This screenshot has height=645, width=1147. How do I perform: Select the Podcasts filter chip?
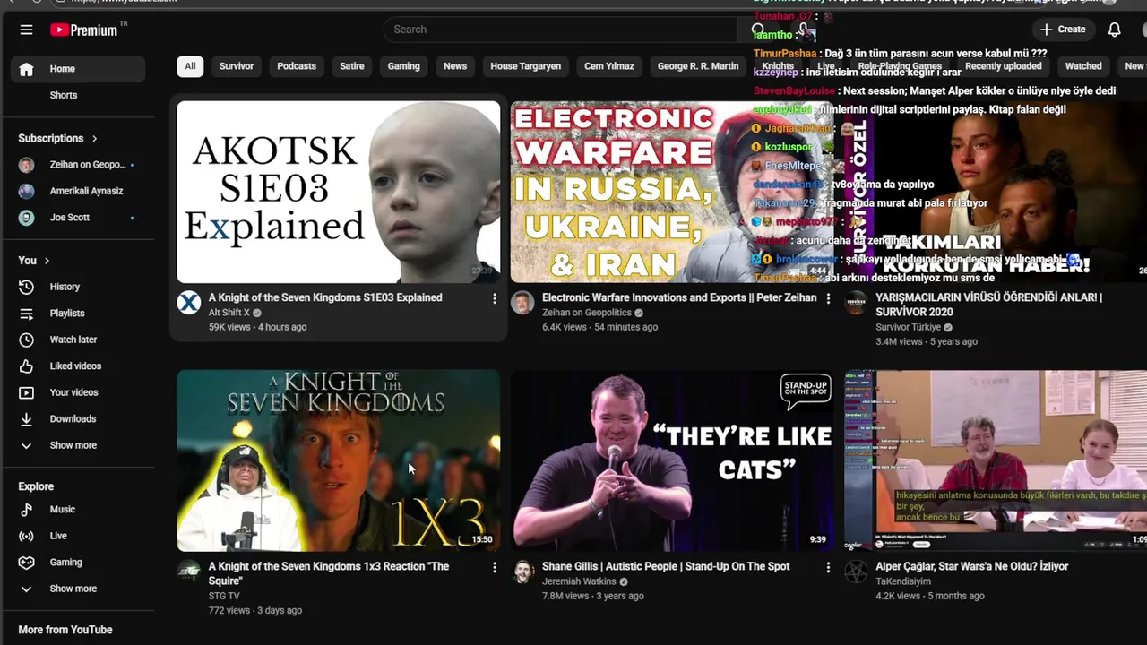[297, 66]
